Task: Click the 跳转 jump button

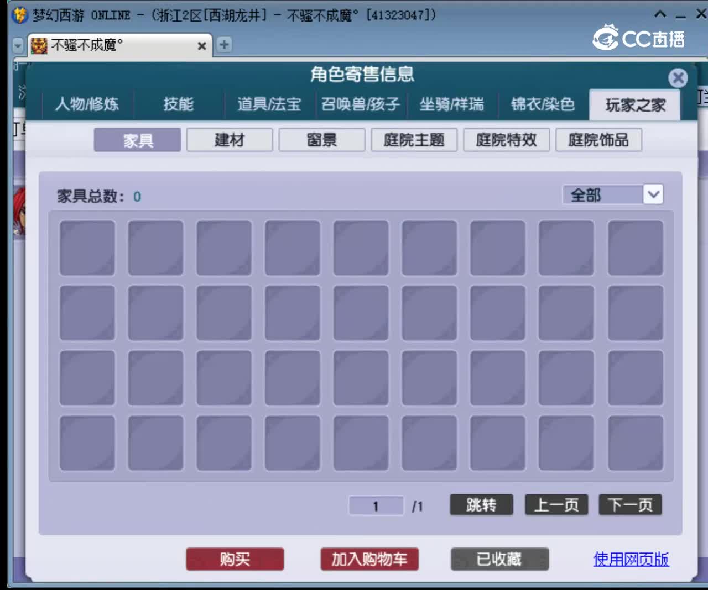Action: tap(481, 505)
